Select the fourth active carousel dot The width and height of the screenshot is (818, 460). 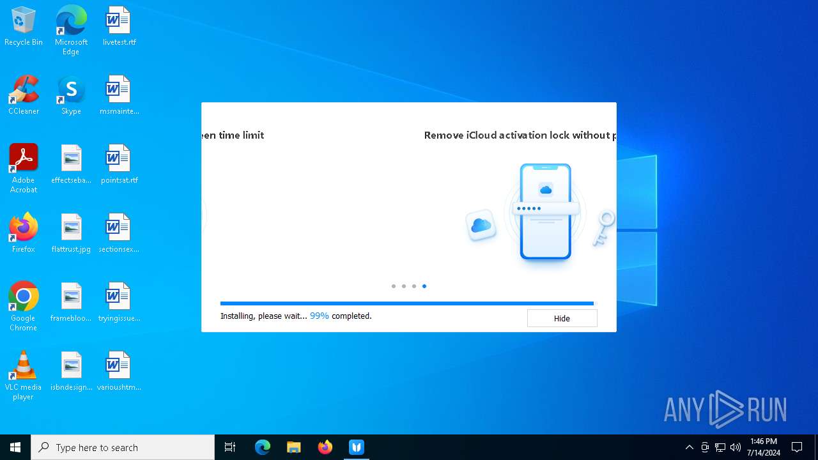pos(424,286)
